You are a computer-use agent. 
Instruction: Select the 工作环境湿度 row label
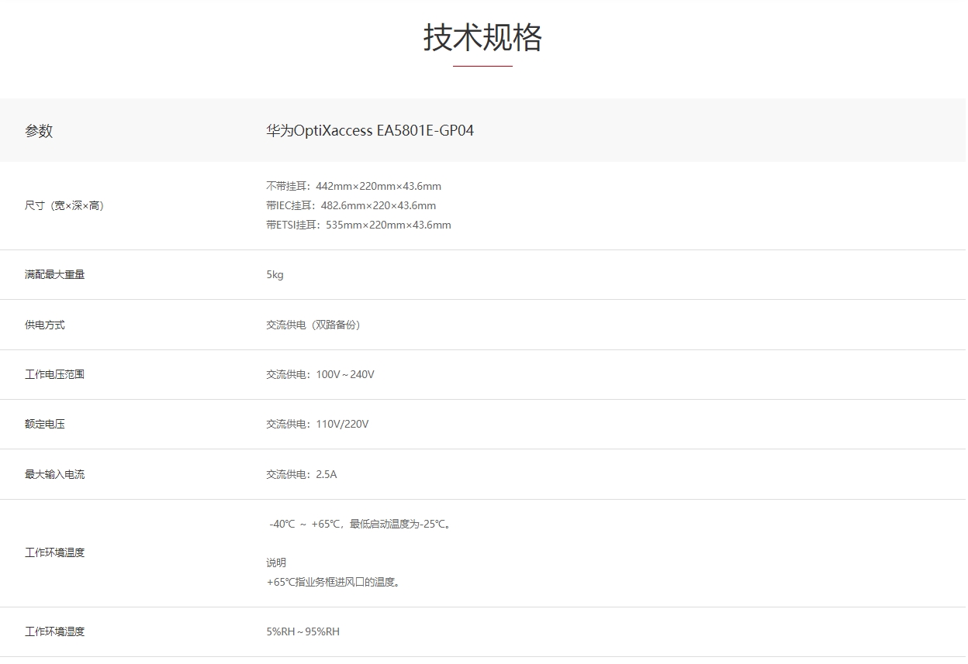pos(55,631)
